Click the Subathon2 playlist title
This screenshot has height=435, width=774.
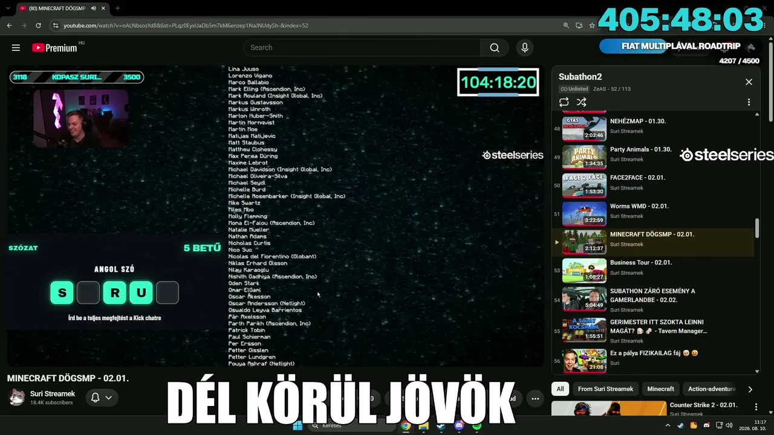coord(580,77)
